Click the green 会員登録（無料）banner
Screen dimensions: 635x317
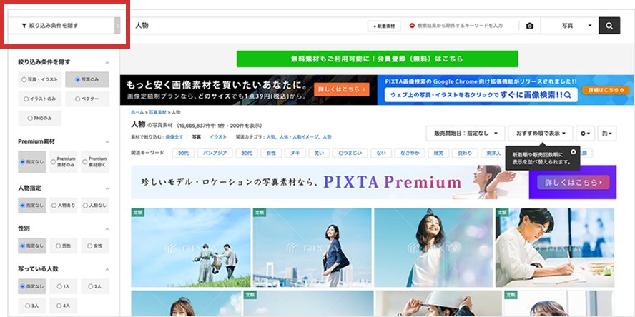[377, 59]
